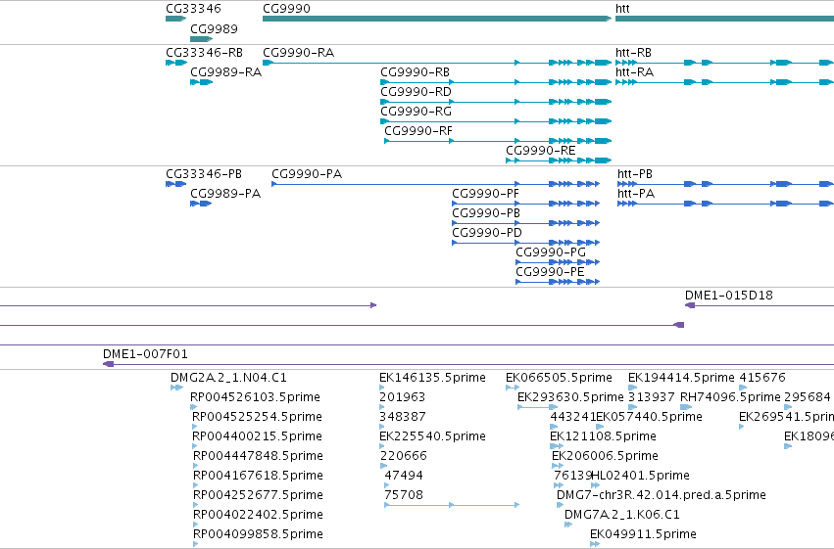Select protein CG9990-PB

[x=486, y=213]
